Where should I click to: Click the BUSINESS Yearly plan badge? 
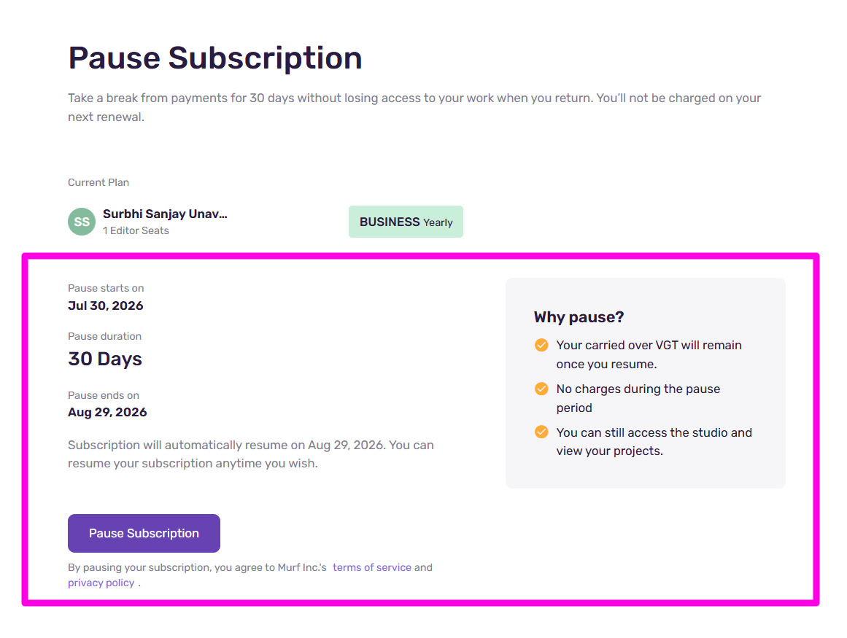406,222
